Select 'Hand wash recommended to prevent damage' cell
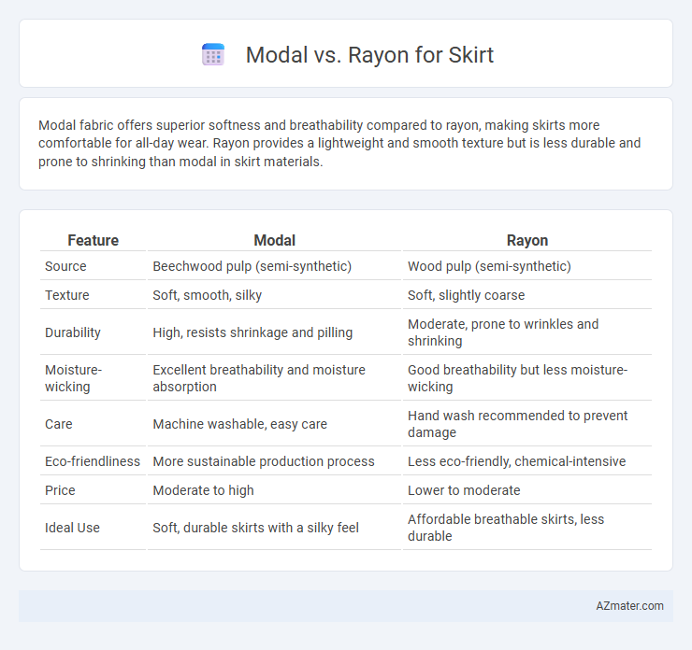692x650 pixels. (527, 424)
